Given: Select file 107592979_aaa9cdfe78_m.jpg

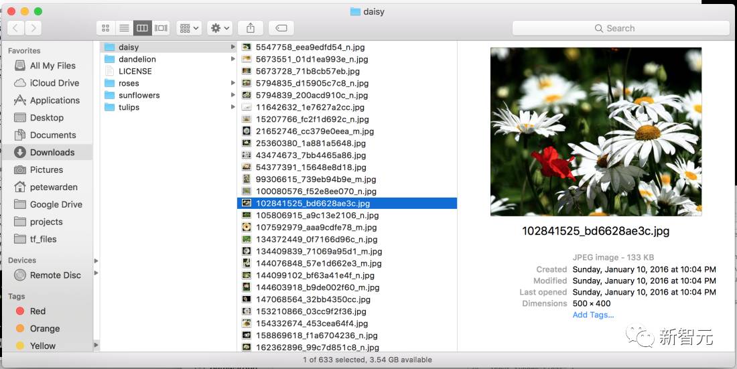Looking at the screenshot, I should [x=347, y=228].
